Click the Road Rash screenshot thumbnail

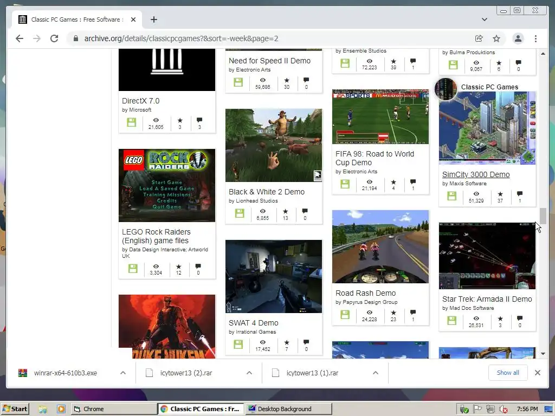tap(380, 246)
